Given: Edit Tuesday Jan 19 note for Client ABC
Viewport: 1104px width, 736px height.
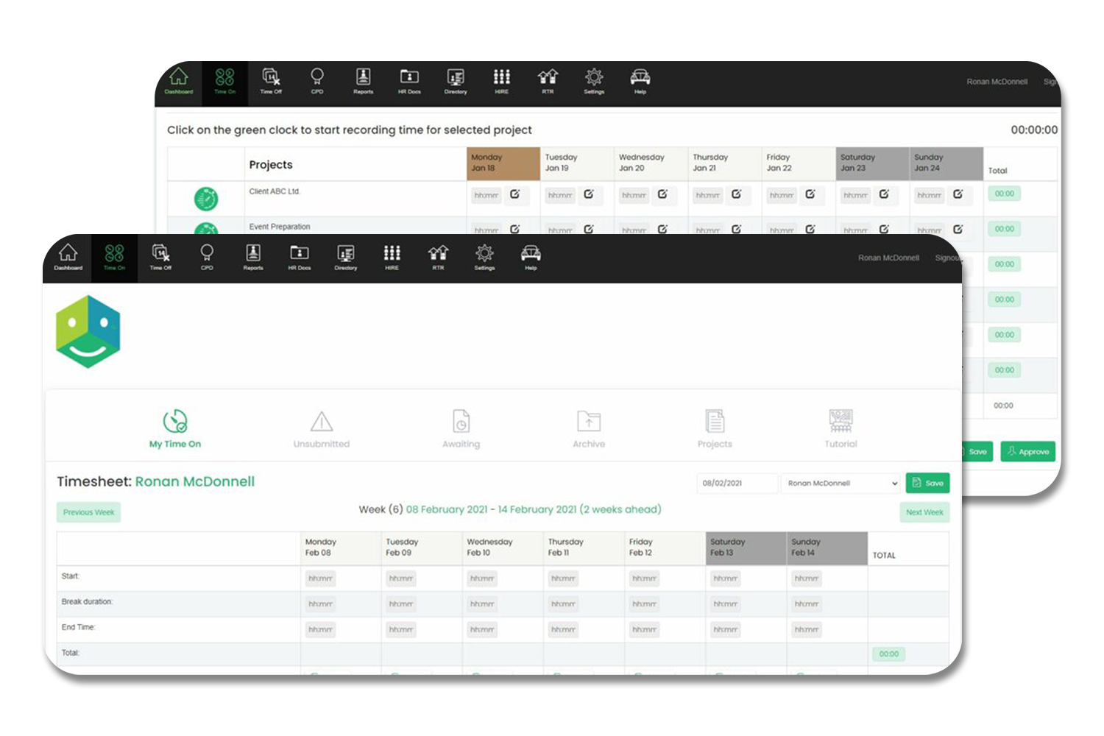Looking at the screenshot, I should coord(589,194).
